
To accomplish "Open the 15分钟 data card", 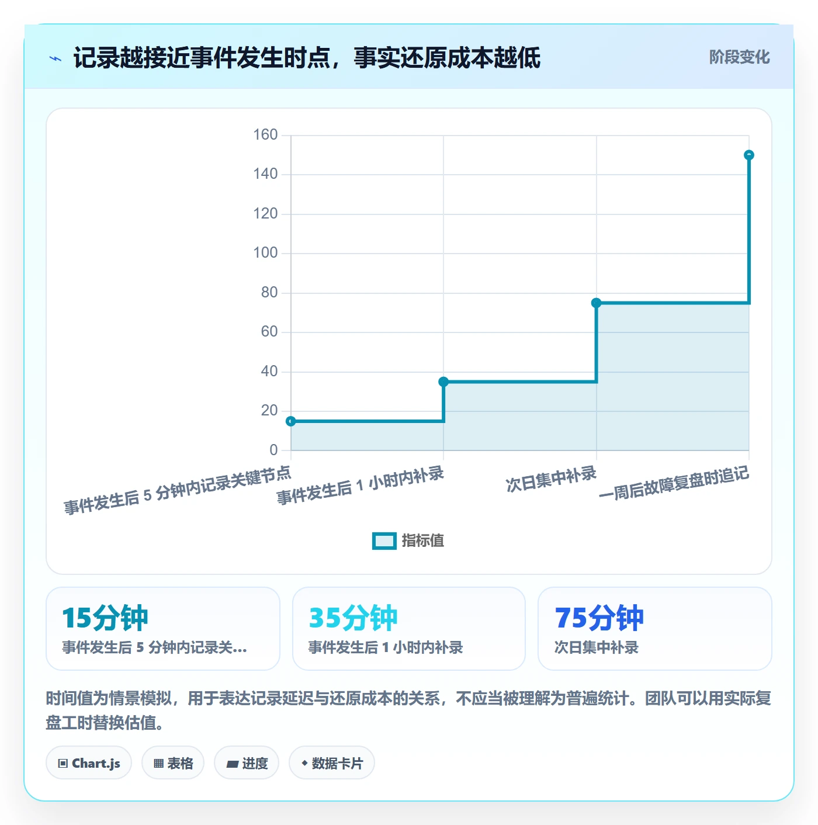I will click(163, 629).
